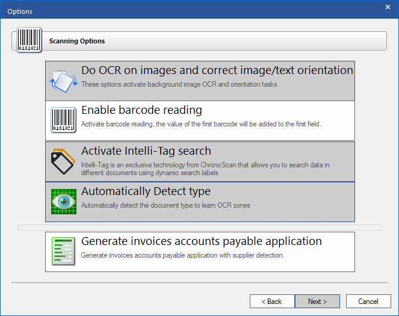Click the rotating page OCR orientation icon

coord(64,81)
